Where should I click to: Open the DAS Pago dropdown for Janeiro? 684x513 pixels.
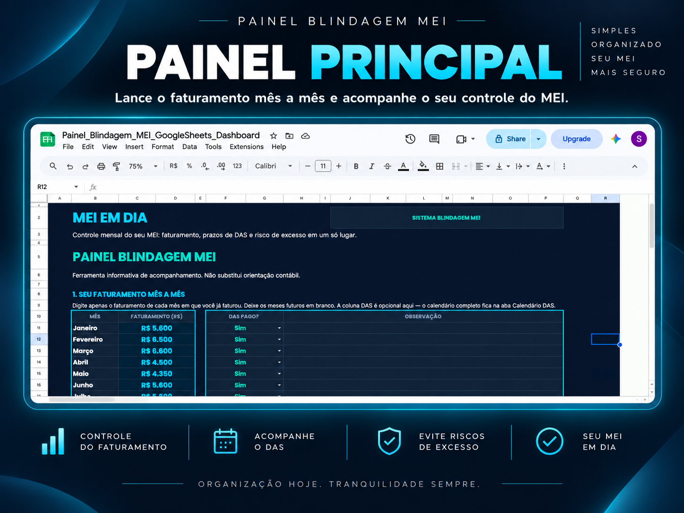tap(279, 328)
